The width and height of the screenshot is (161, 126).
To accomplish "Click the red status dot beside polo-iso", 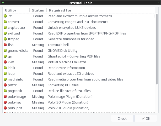I will click(5, 102).
